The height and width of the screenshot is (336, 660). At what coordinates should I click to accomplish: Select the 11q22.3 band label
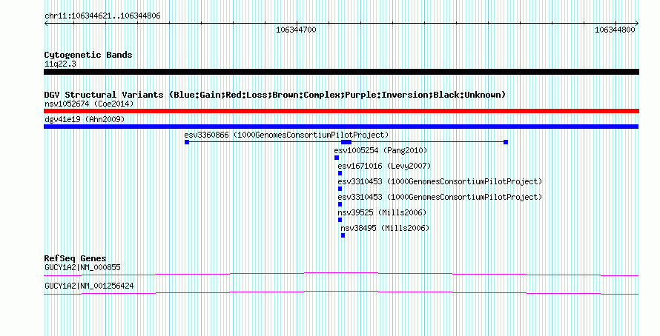click(60, 64)
